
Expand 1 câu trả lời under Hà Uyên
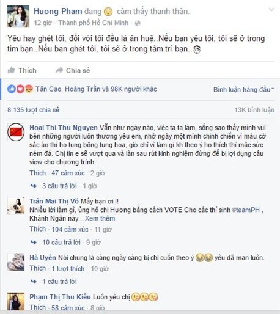point(59,282)
